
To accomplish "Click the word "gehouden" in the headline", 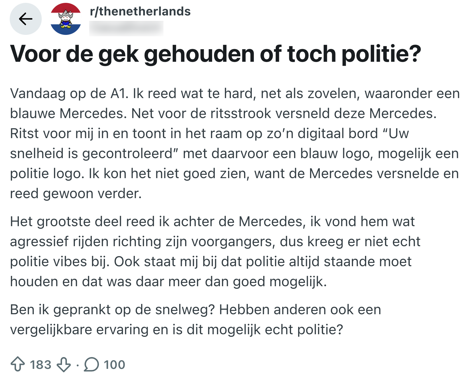I will (x=199, y=54).
